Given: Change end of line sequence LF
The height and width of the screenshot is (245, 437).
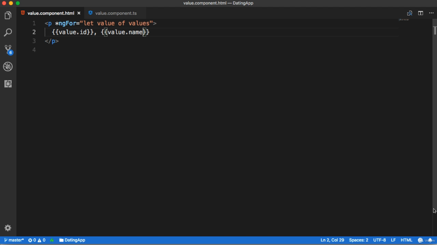Looking at the screenshot, I should [x=393, y=240].
